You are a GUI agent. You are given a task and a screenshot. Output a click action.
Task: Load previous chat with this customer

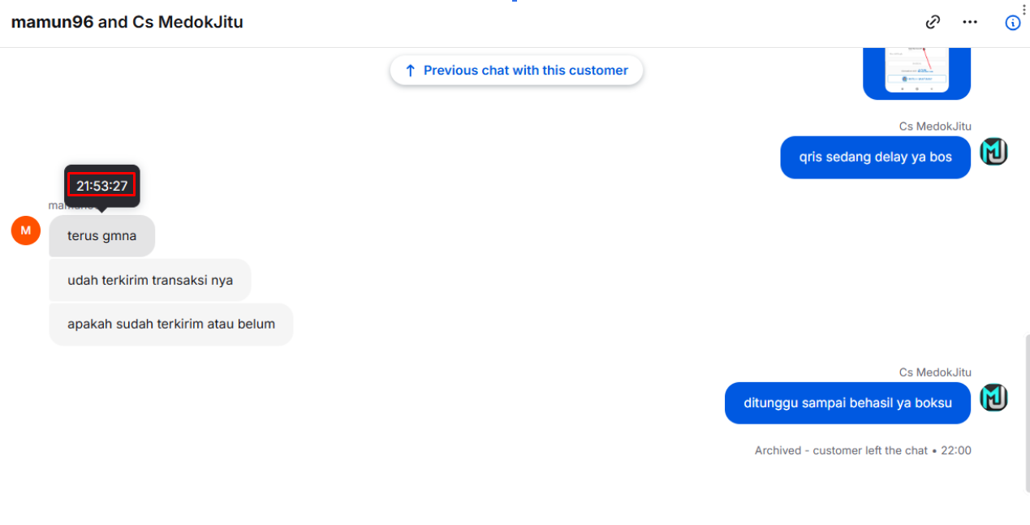tap(516, 71)
